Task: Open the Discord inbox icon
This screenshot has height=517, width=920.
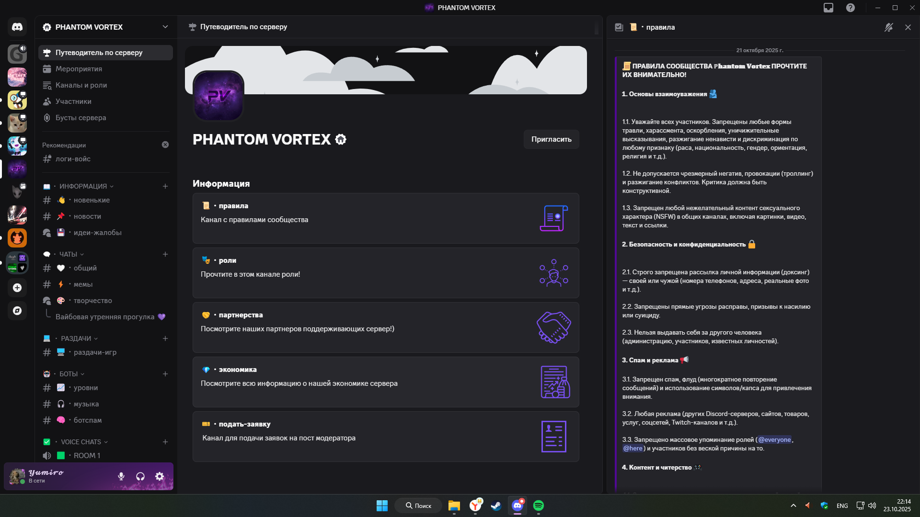Action: [x=828, y=8]
